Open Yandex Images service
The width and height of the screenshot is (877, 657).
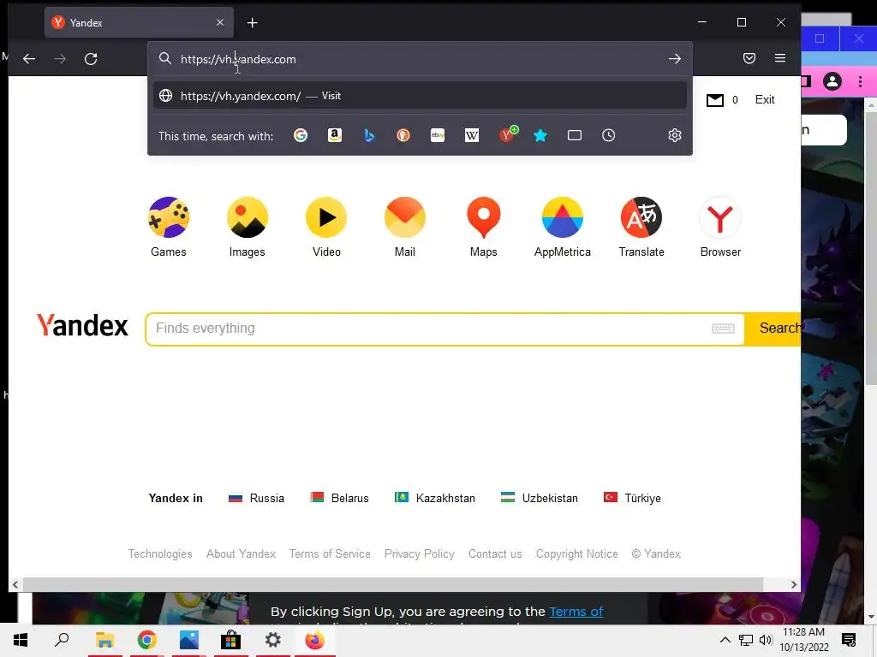(248, 228)
